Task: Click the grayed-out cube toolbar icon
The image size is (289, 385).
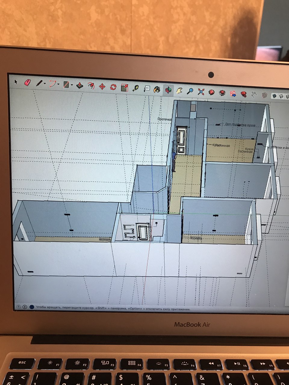Action: 265,95
